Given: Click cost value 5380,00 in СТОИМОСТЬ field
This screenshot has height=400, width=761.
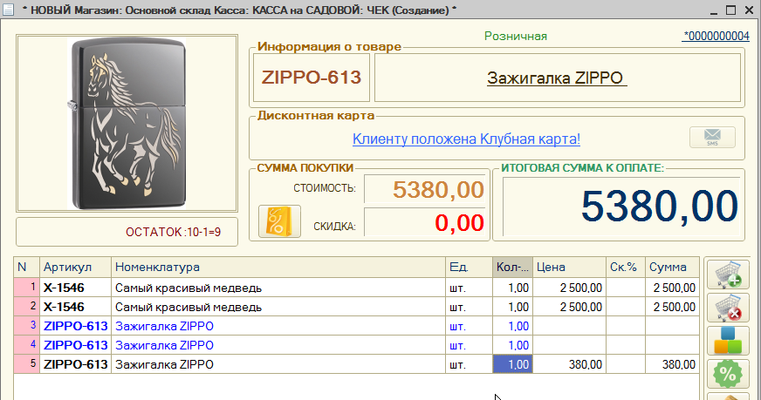Looking at the screenshot, I should [x=425, y=189].
